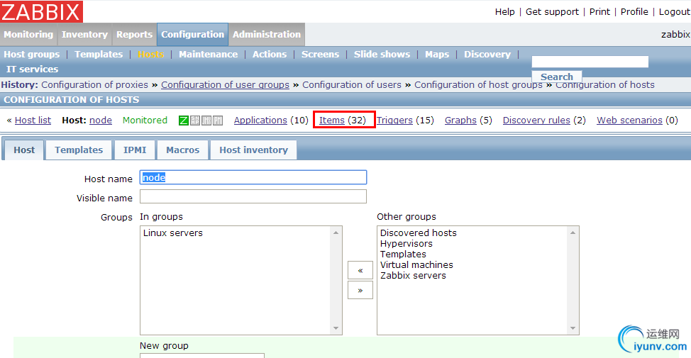Open Discovery configuration
The height and width of the screenshot is (358, 691).
(x=487, y=54)
